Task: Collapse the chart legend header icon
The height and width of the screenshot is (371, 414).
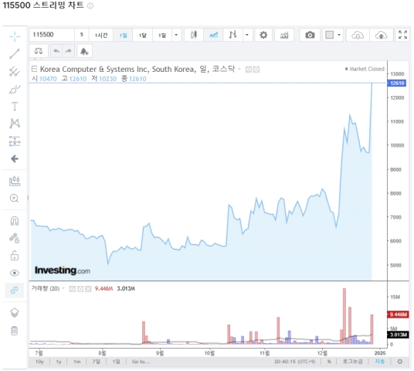Action: coord(34,69)
